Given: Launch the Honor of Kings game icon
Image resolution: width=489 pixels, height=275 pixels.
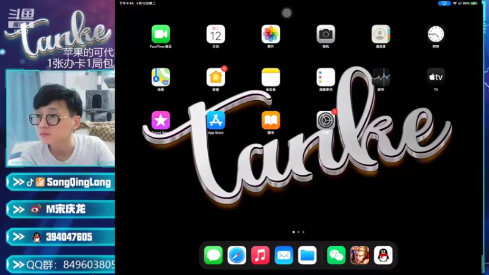Looking at the screenshot, I should pos(359,255).
